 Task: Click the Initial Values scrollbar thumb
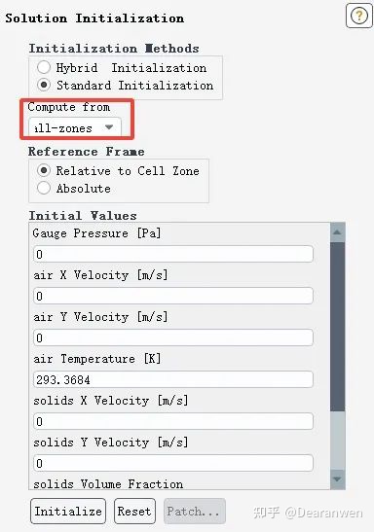tap(337, 327)
